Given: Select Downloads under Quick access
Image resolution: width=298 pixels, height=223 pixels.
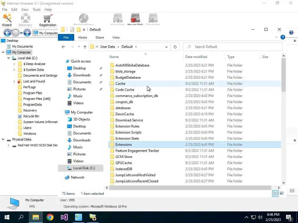Looking at the screenshot, I should click(x=82, y=75).
